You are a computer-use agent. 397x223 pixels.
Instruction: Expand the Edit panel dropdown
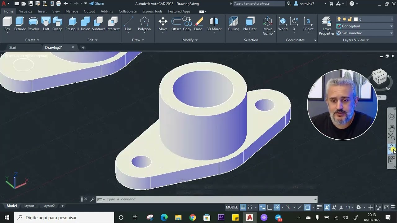[92, 40]
